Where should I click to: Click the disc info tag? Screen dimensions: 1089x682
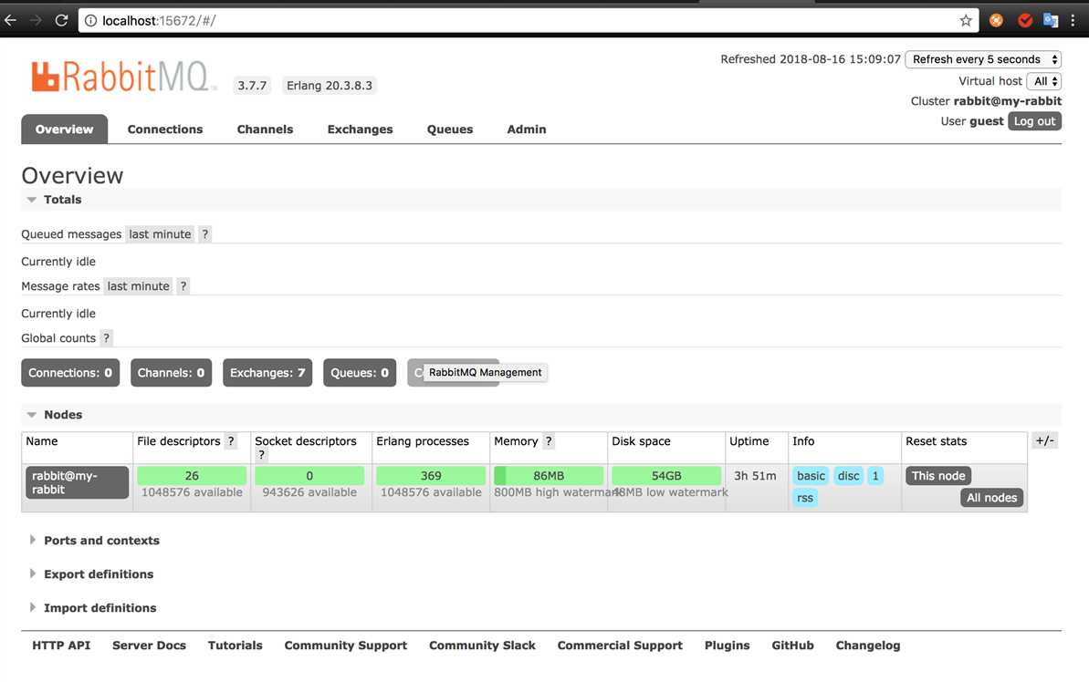848,476
